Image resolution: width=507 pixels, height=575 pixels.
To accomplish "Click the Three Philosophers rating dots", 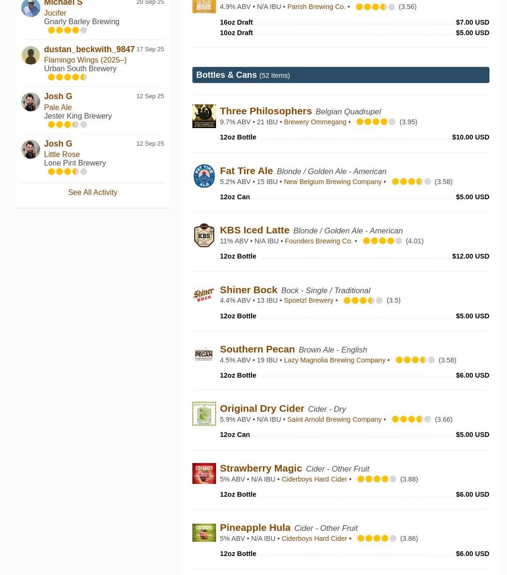I will 376,122.
